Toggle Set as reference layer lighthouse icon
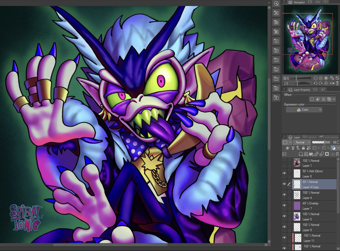340x251 pixels. 293,148
